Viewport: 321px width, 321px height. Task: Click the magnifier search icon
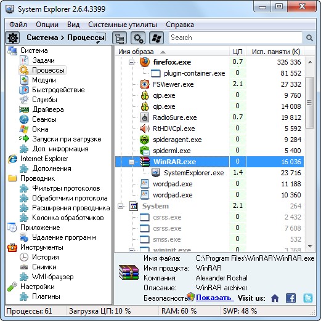tap(309, 38)
